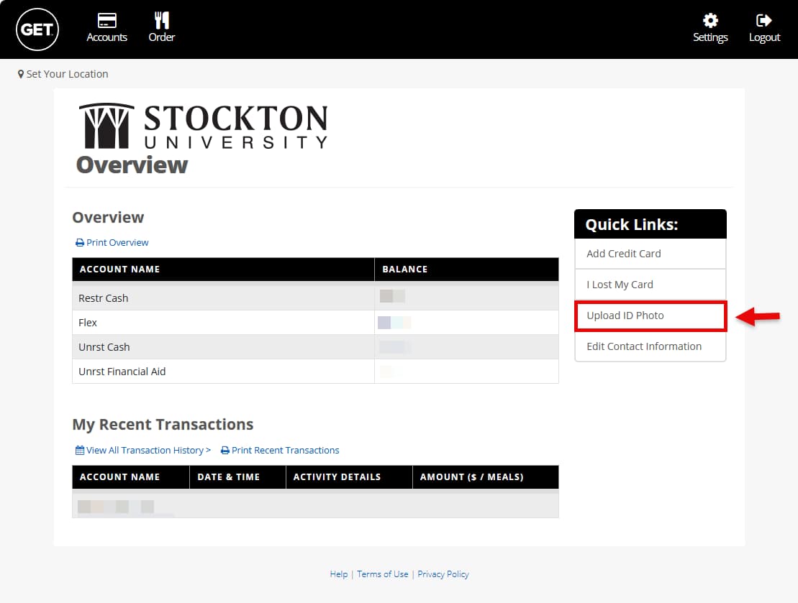Click the BALANCE column header

click(467, 270)
